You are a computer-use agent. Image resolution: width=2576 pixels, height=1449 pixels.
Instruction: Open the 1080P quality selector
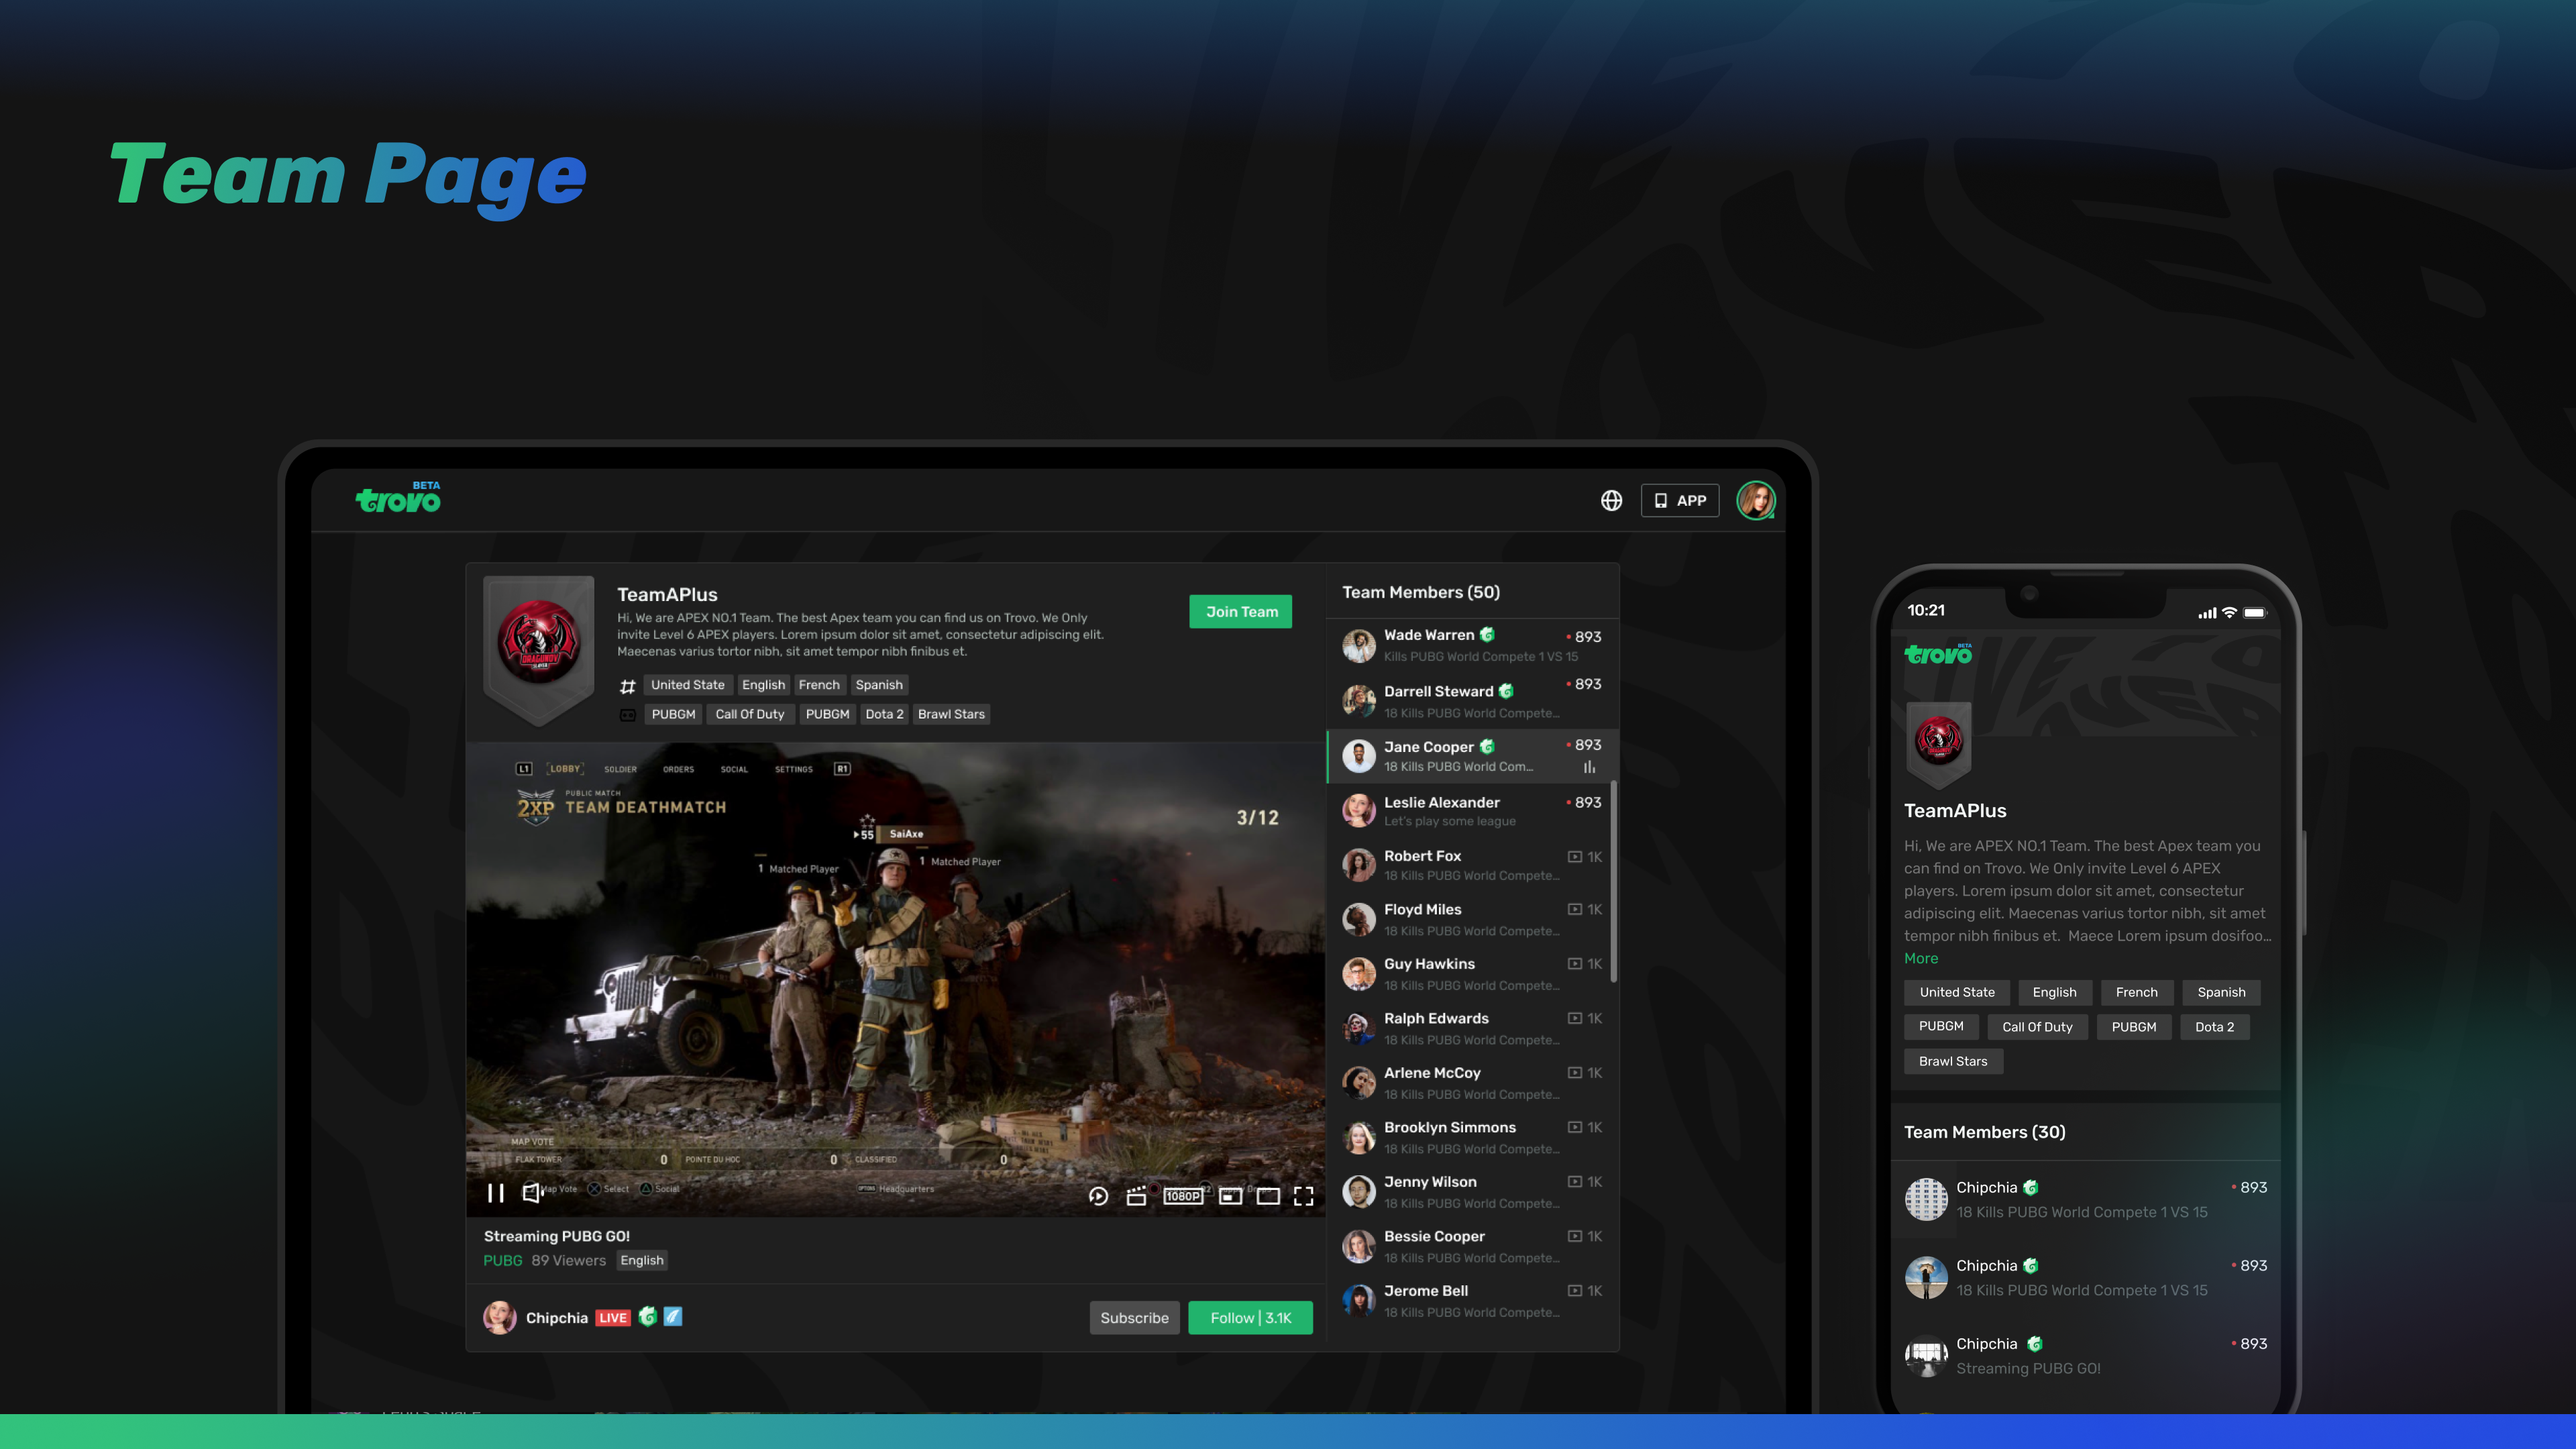[x=1183, y=1196]
